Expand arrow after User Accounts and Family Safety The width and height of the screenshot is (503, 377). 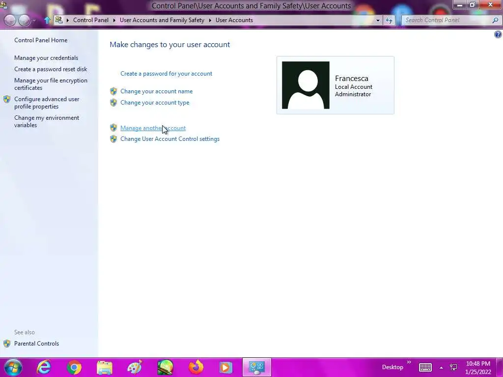pos(210,20)
